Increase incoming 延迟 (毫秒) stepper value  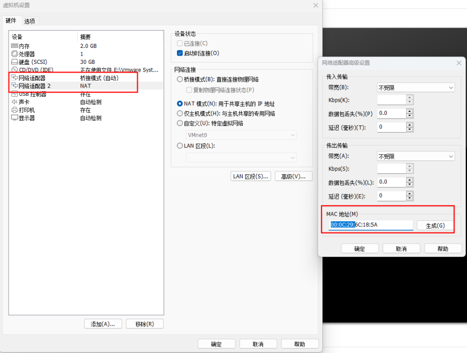410,124
